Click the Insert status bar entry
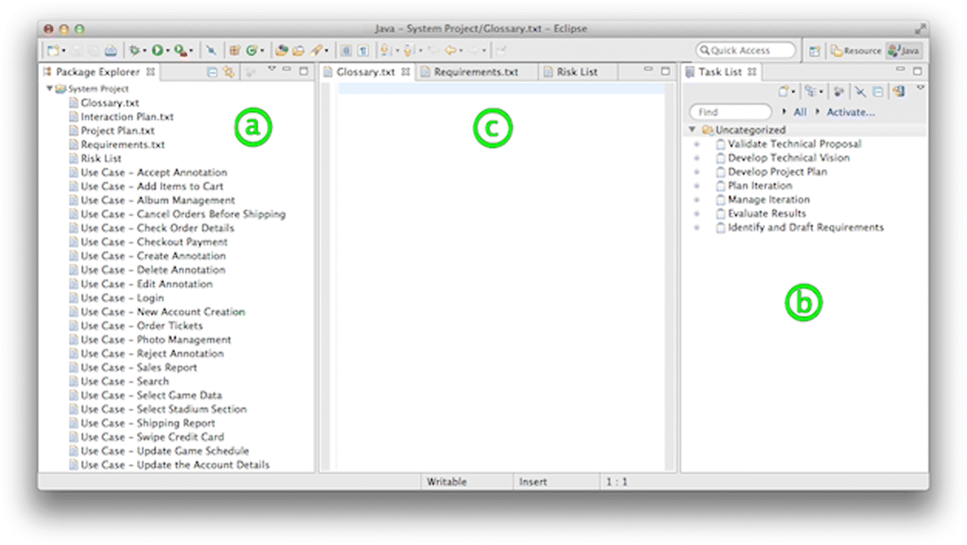Image resolution: width=967 pixels, height=545 pixels. tap(533, 482)
